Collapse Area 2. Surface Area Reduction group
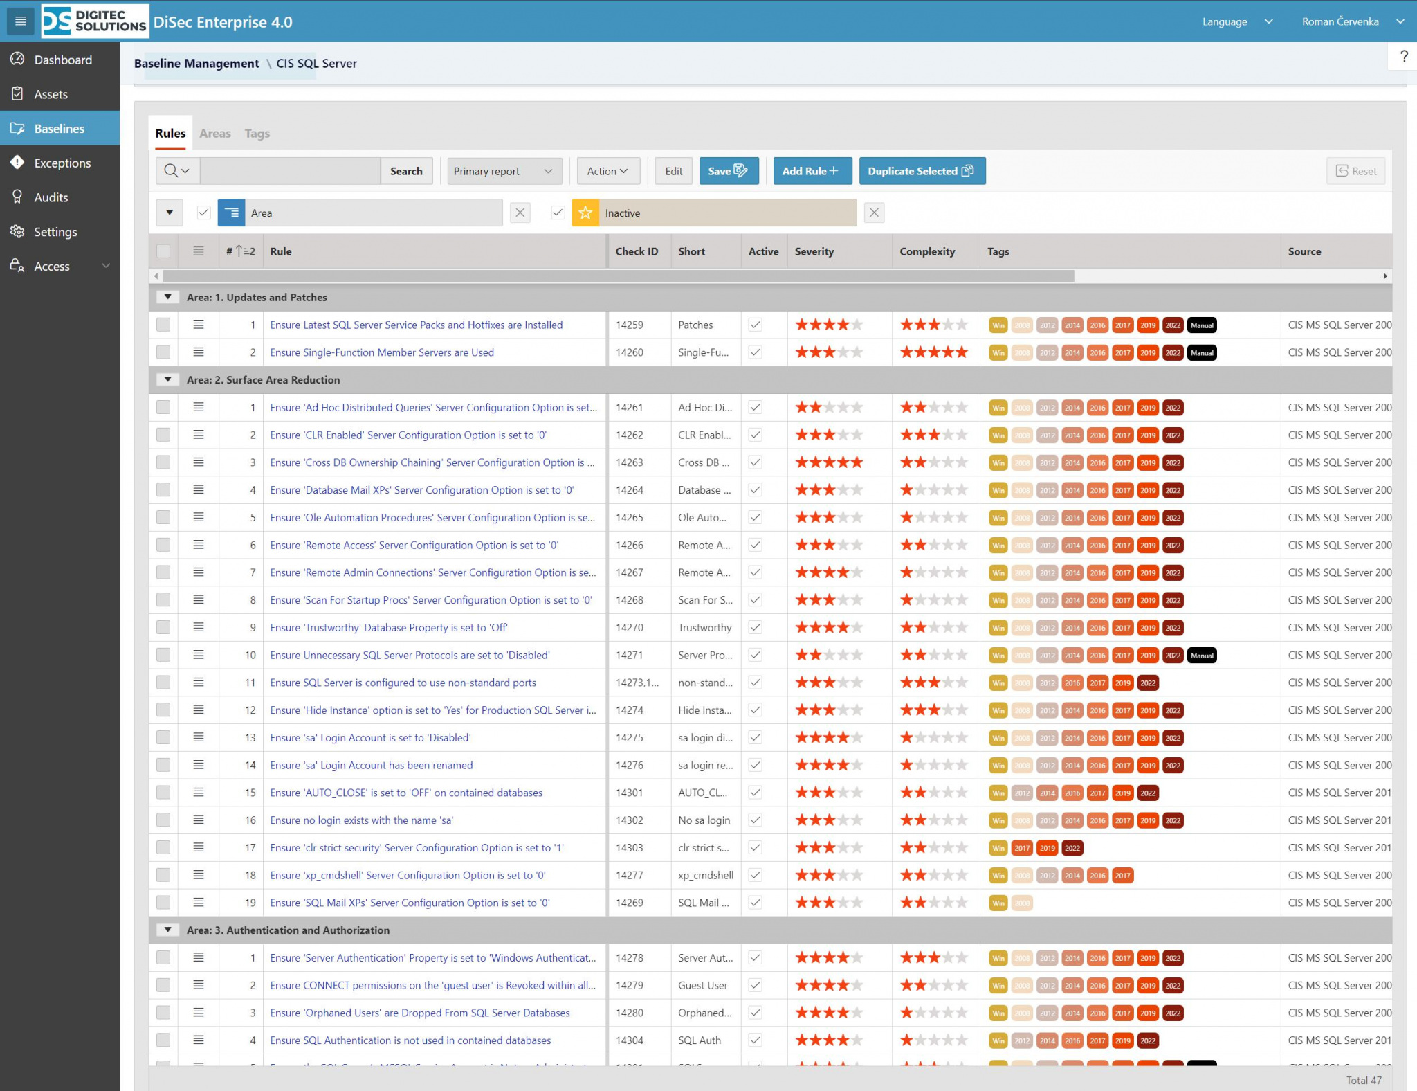The height and width of the screenshot is (1091, 1417). tap(167, 379)
